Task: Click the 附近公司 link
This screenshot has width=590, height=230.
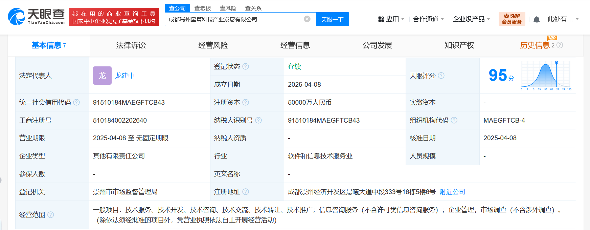Action: 452,192
